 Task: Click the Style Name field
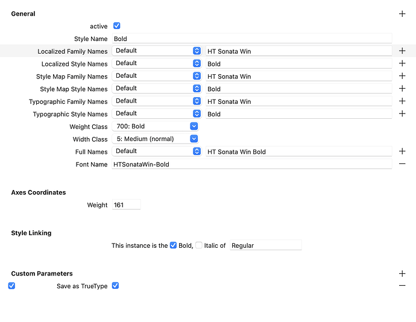tap(252, 39)
